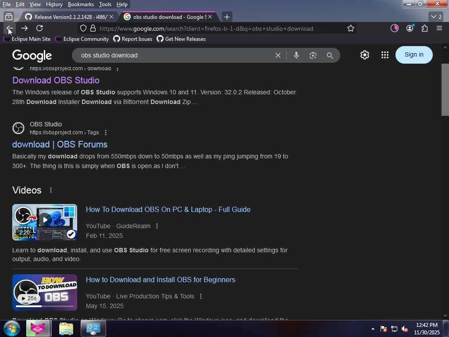Click the OBS Studio favicon beside Tags result
Viewport: 449px width, 337px height.
[18, 128]
